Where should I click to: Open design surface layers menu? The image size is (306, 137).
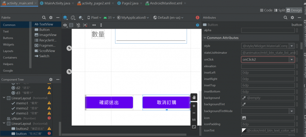tap(65, 18)
